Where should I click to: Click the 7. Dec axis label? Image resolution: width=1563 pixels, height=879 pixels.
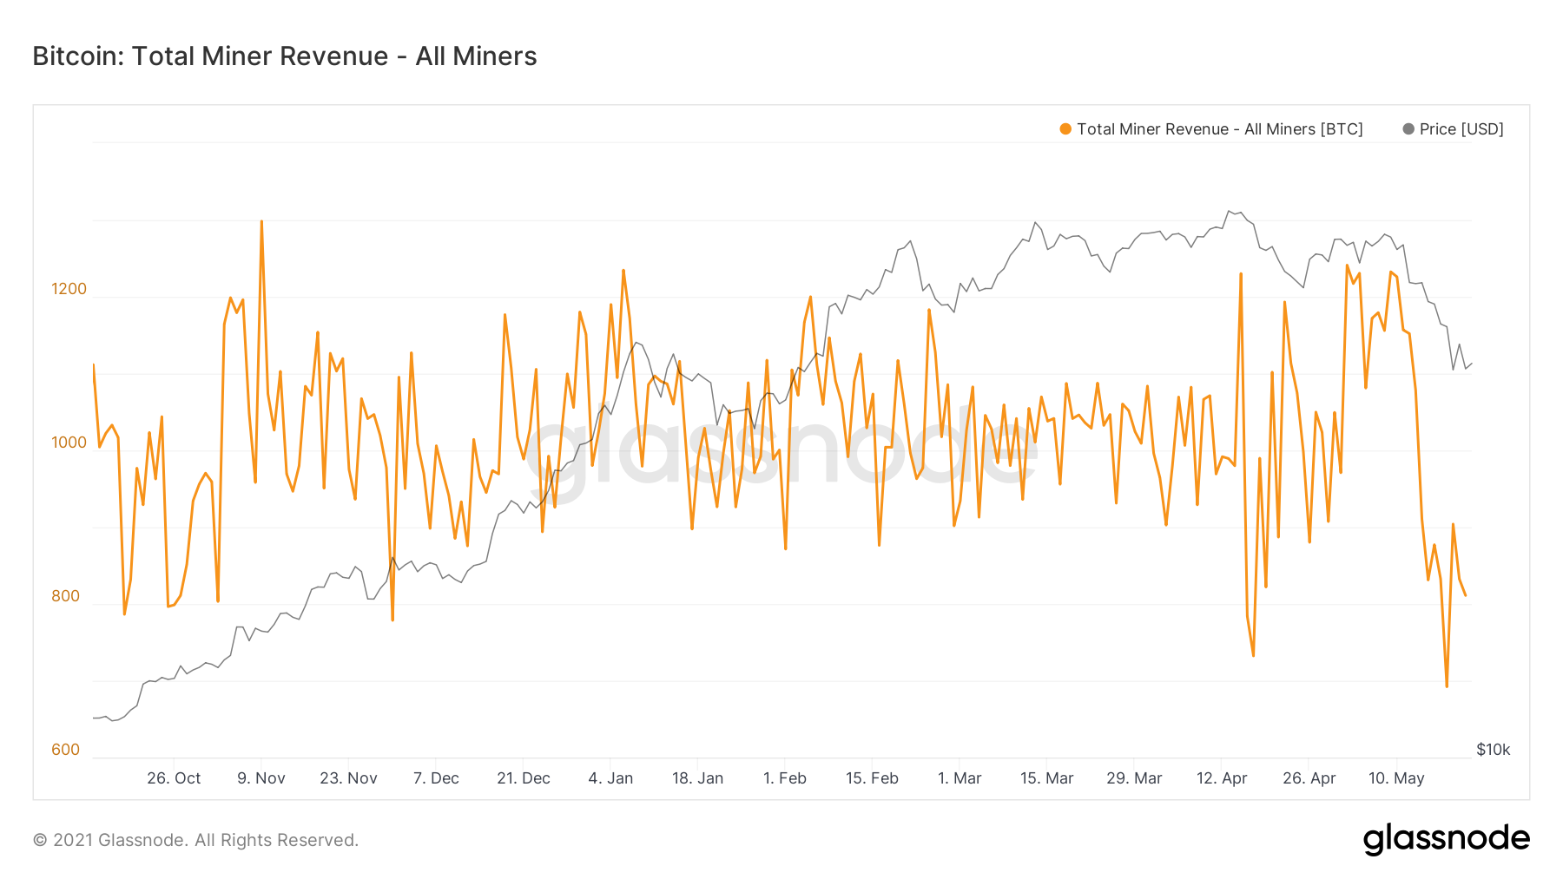436,778
